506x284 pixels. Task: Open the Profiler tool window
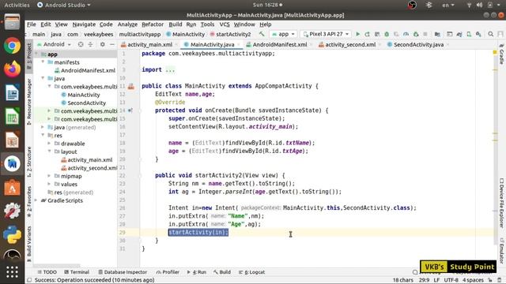(x=168, y=272)
